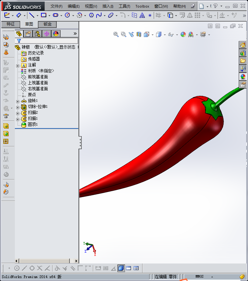Open the Rectangle tool dropdown arrow

(49, 16)
